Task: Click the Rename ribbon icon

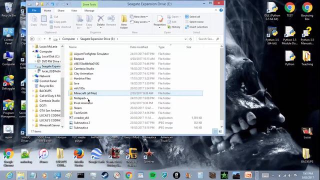Action: [x=111, y=20]
